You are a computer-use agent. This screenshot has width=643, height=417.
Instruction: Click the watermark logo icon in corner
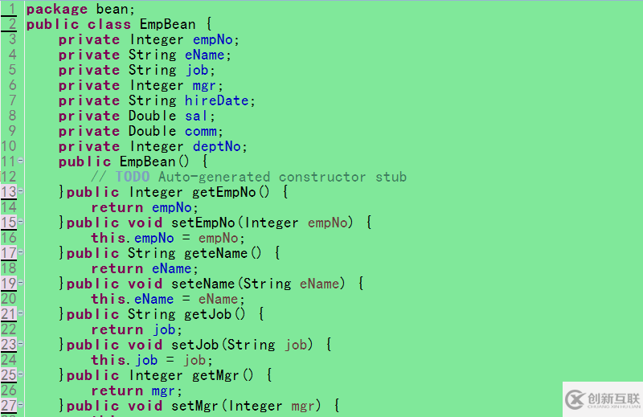point(575,399)
